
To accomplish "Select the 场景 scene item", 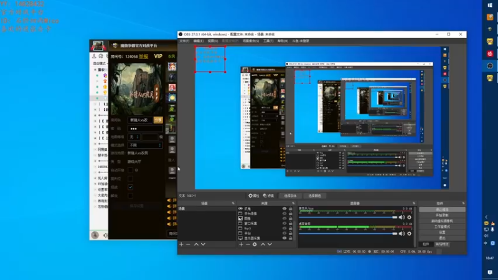I will click(x=207, y=209).
